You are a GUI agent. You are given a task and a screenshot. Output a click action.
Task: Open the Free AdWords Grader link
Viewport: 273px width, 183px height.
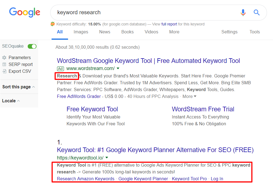79,96
